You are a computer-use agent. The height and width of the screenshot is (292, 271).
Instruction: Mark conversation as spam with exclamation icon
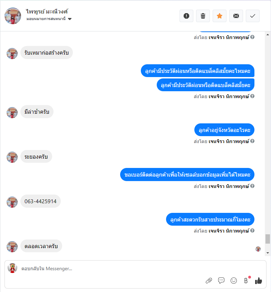coord(186,16)
